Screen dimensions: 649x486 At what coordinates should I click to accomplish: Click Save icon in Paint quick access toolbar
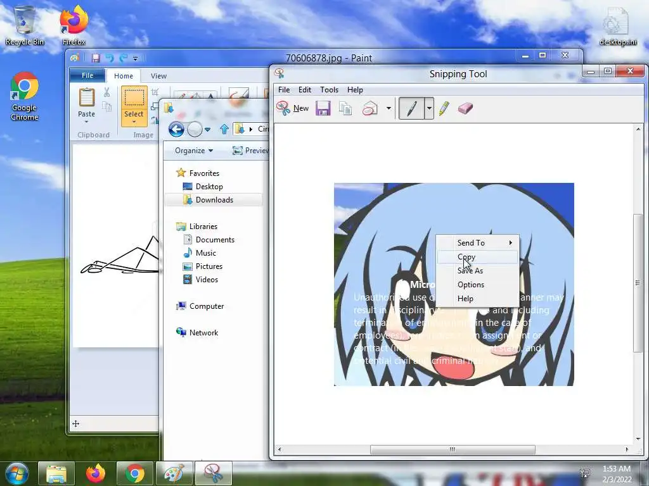pos(96,58)
